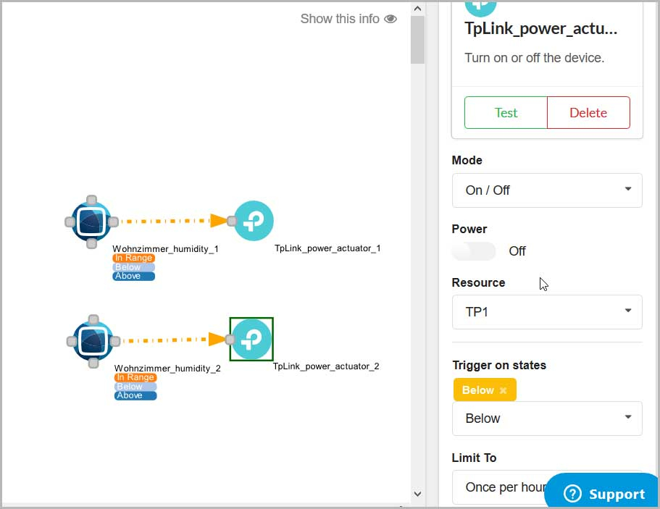
Task: Click the eye icon next to Show this info
Action: click(390, 19)
